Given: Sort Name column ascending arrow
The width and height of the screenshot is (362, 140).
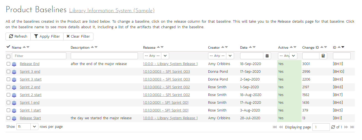Looking at the screenshot, I should point(24,47).
